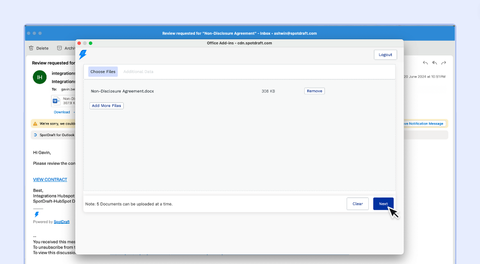Click the Word document attachment icon
The image size is (480, 264).
pos(56,101)
